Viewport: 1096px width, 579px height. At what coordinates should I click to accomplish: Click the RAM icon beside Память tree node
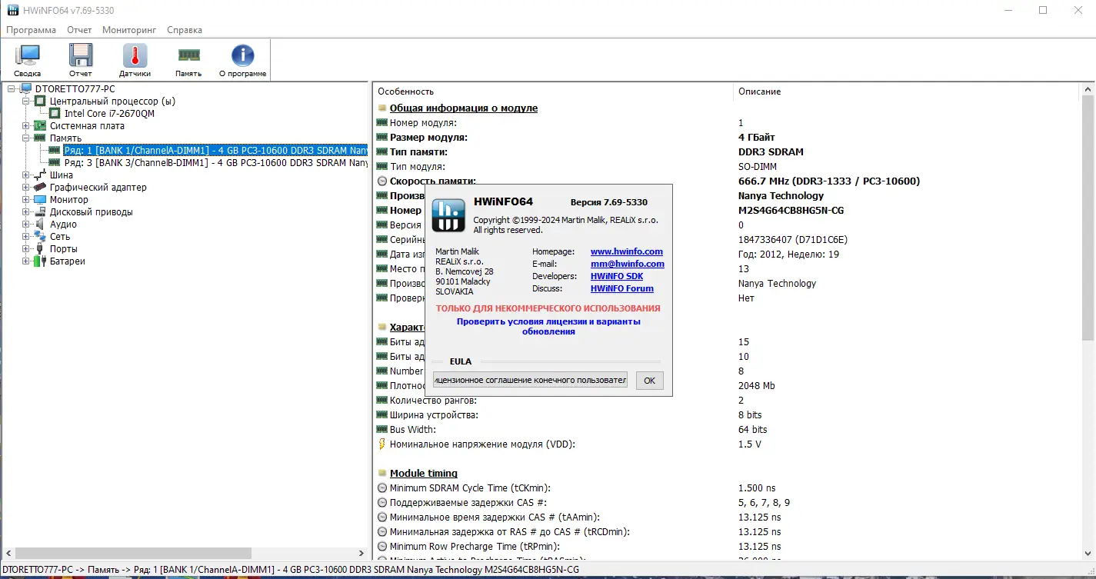pos(41,138)
